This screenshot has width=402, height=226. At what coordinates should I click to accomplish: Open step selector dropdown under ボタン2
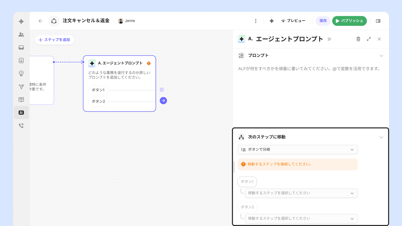301,219
